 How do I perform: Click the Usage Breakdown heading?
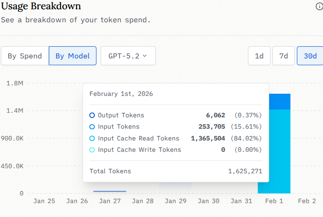pos(41,6)
